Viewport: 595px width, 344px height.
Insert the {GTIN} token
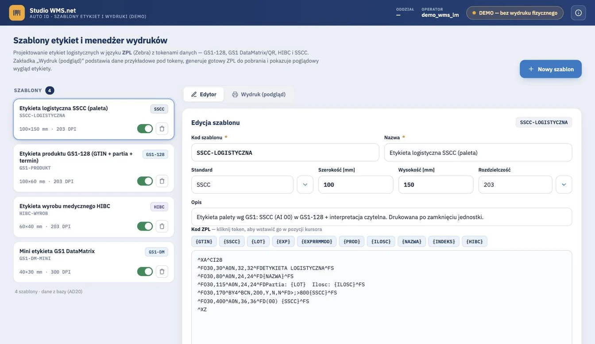pos(204,241)
